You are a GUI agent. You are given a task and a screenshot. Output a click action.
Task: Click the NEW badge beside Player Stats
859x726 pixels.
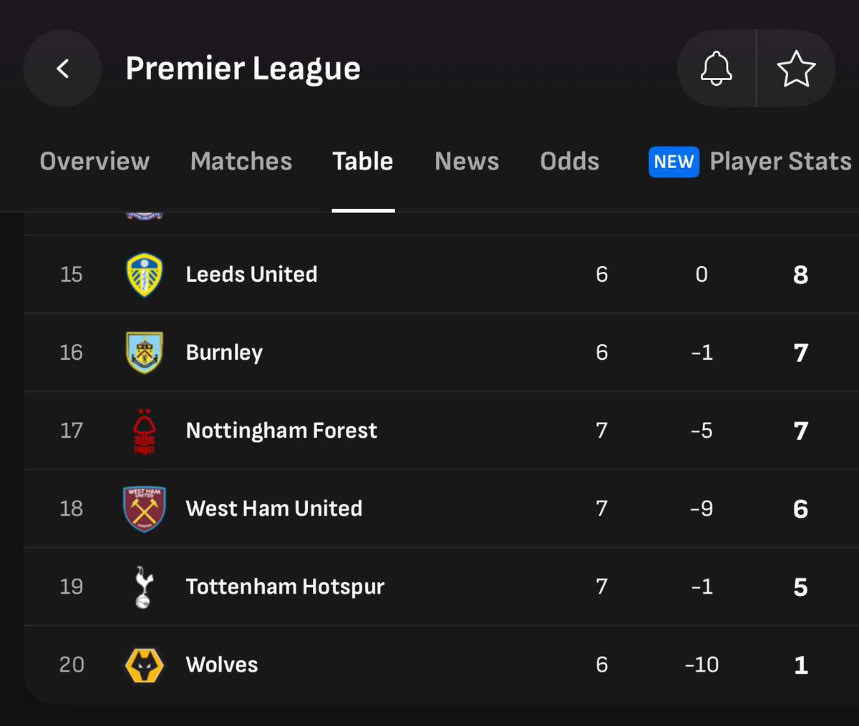pos(674,162)
